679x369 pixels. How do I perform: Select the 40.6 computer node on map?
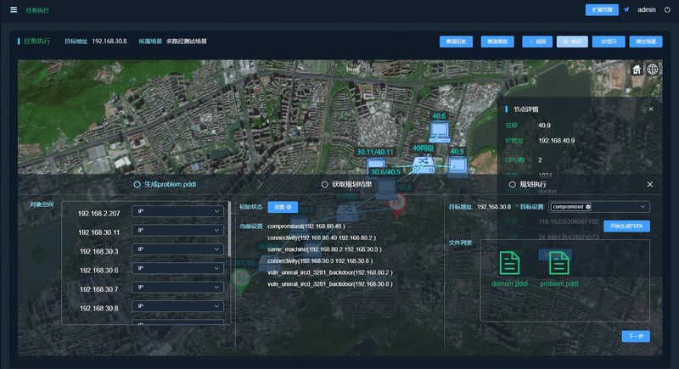pyautogui.click(x=439, y=132)
